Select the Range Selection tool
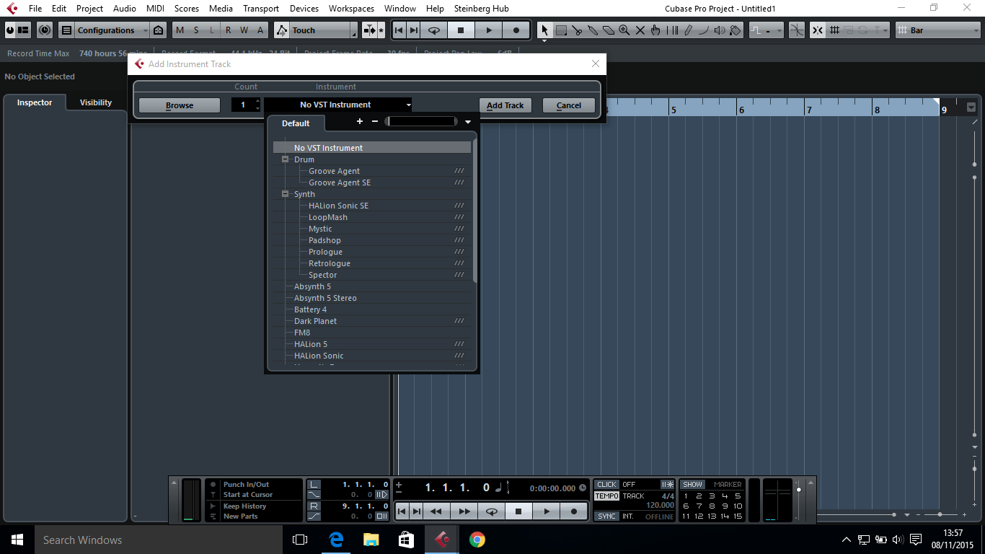 pos(561,30)
